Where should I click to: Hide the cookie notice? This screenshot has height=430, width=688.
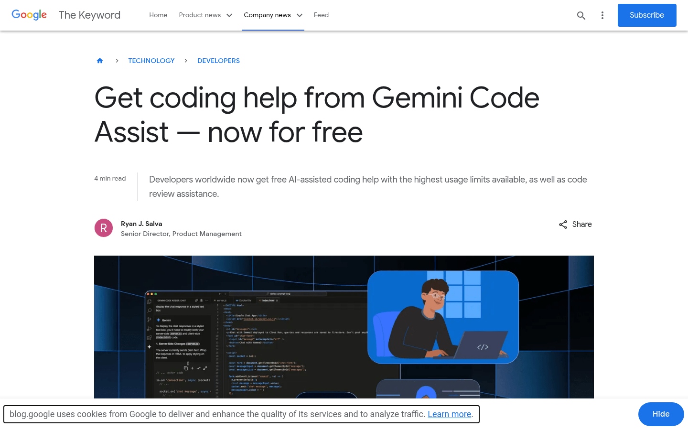tap(661, 414)
